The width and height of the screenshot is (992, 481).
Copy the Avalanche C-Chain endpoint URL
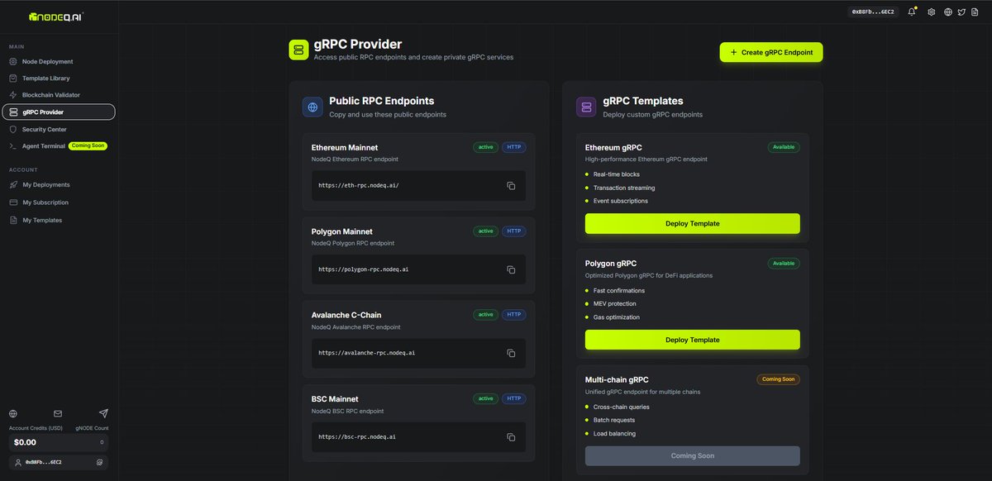(511, 353)
